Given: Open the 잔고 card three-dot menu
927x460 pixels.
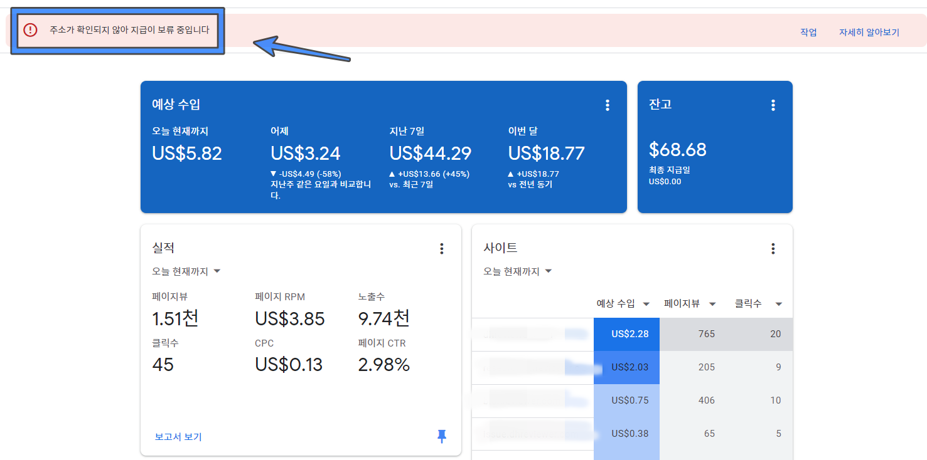Looking at the screenshot, I should click(773, 105).
